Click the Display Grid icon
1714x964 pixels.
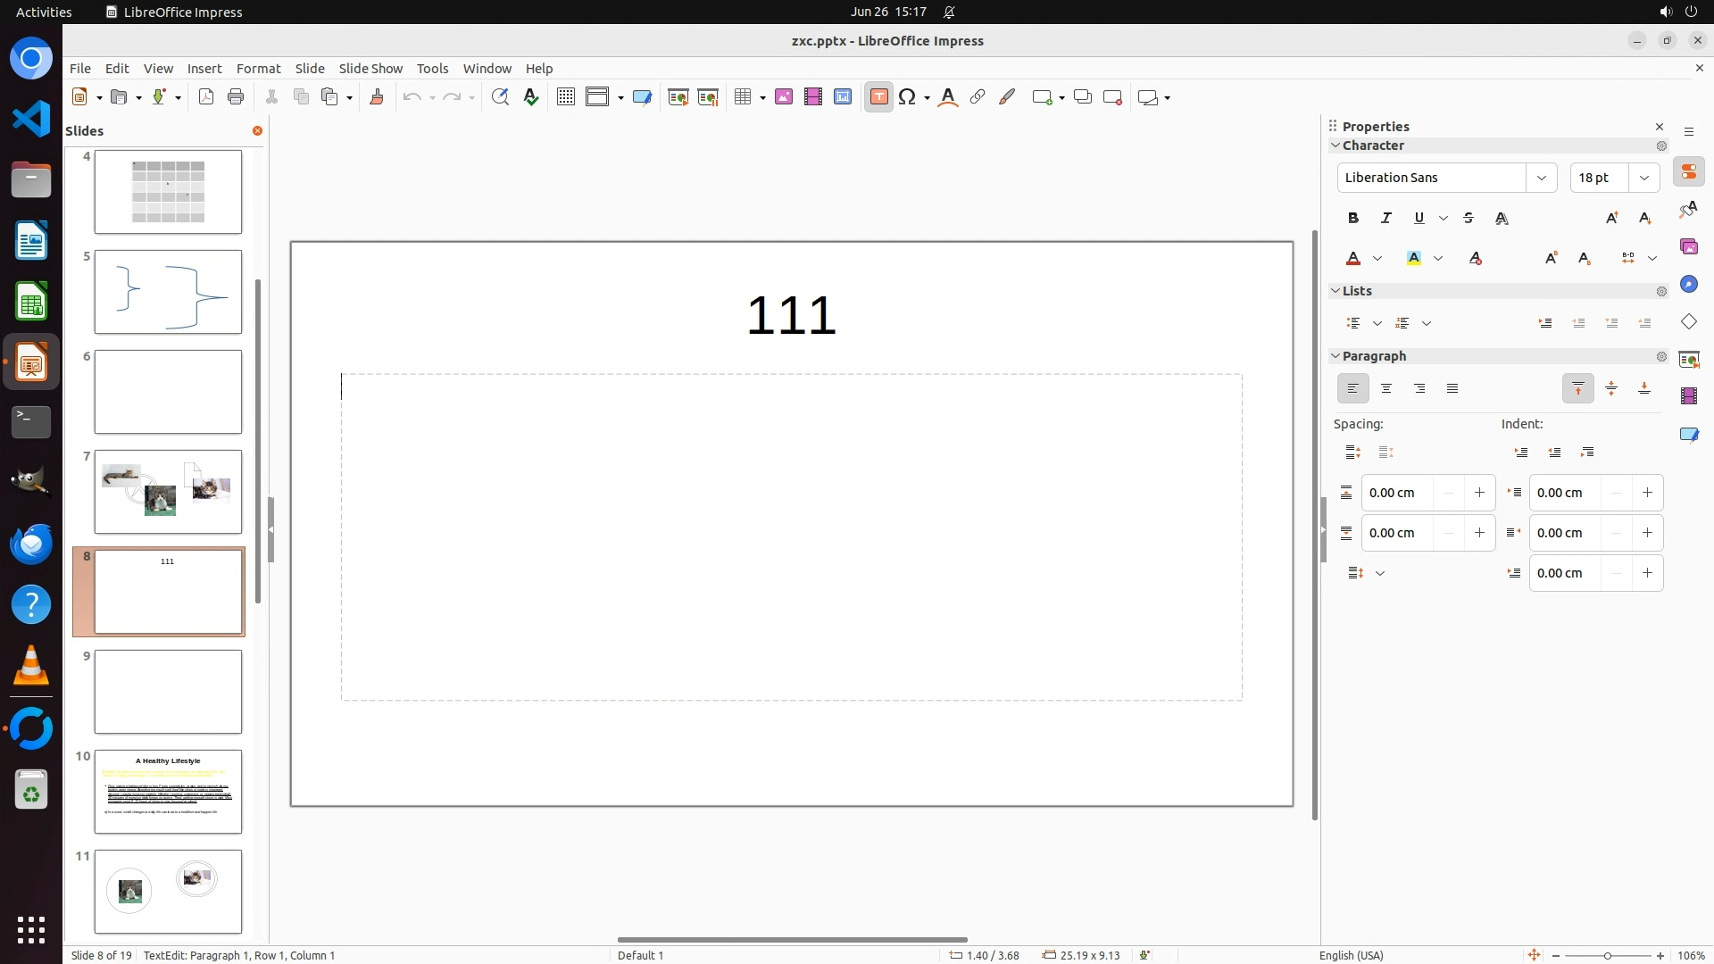tap(565, 97)
